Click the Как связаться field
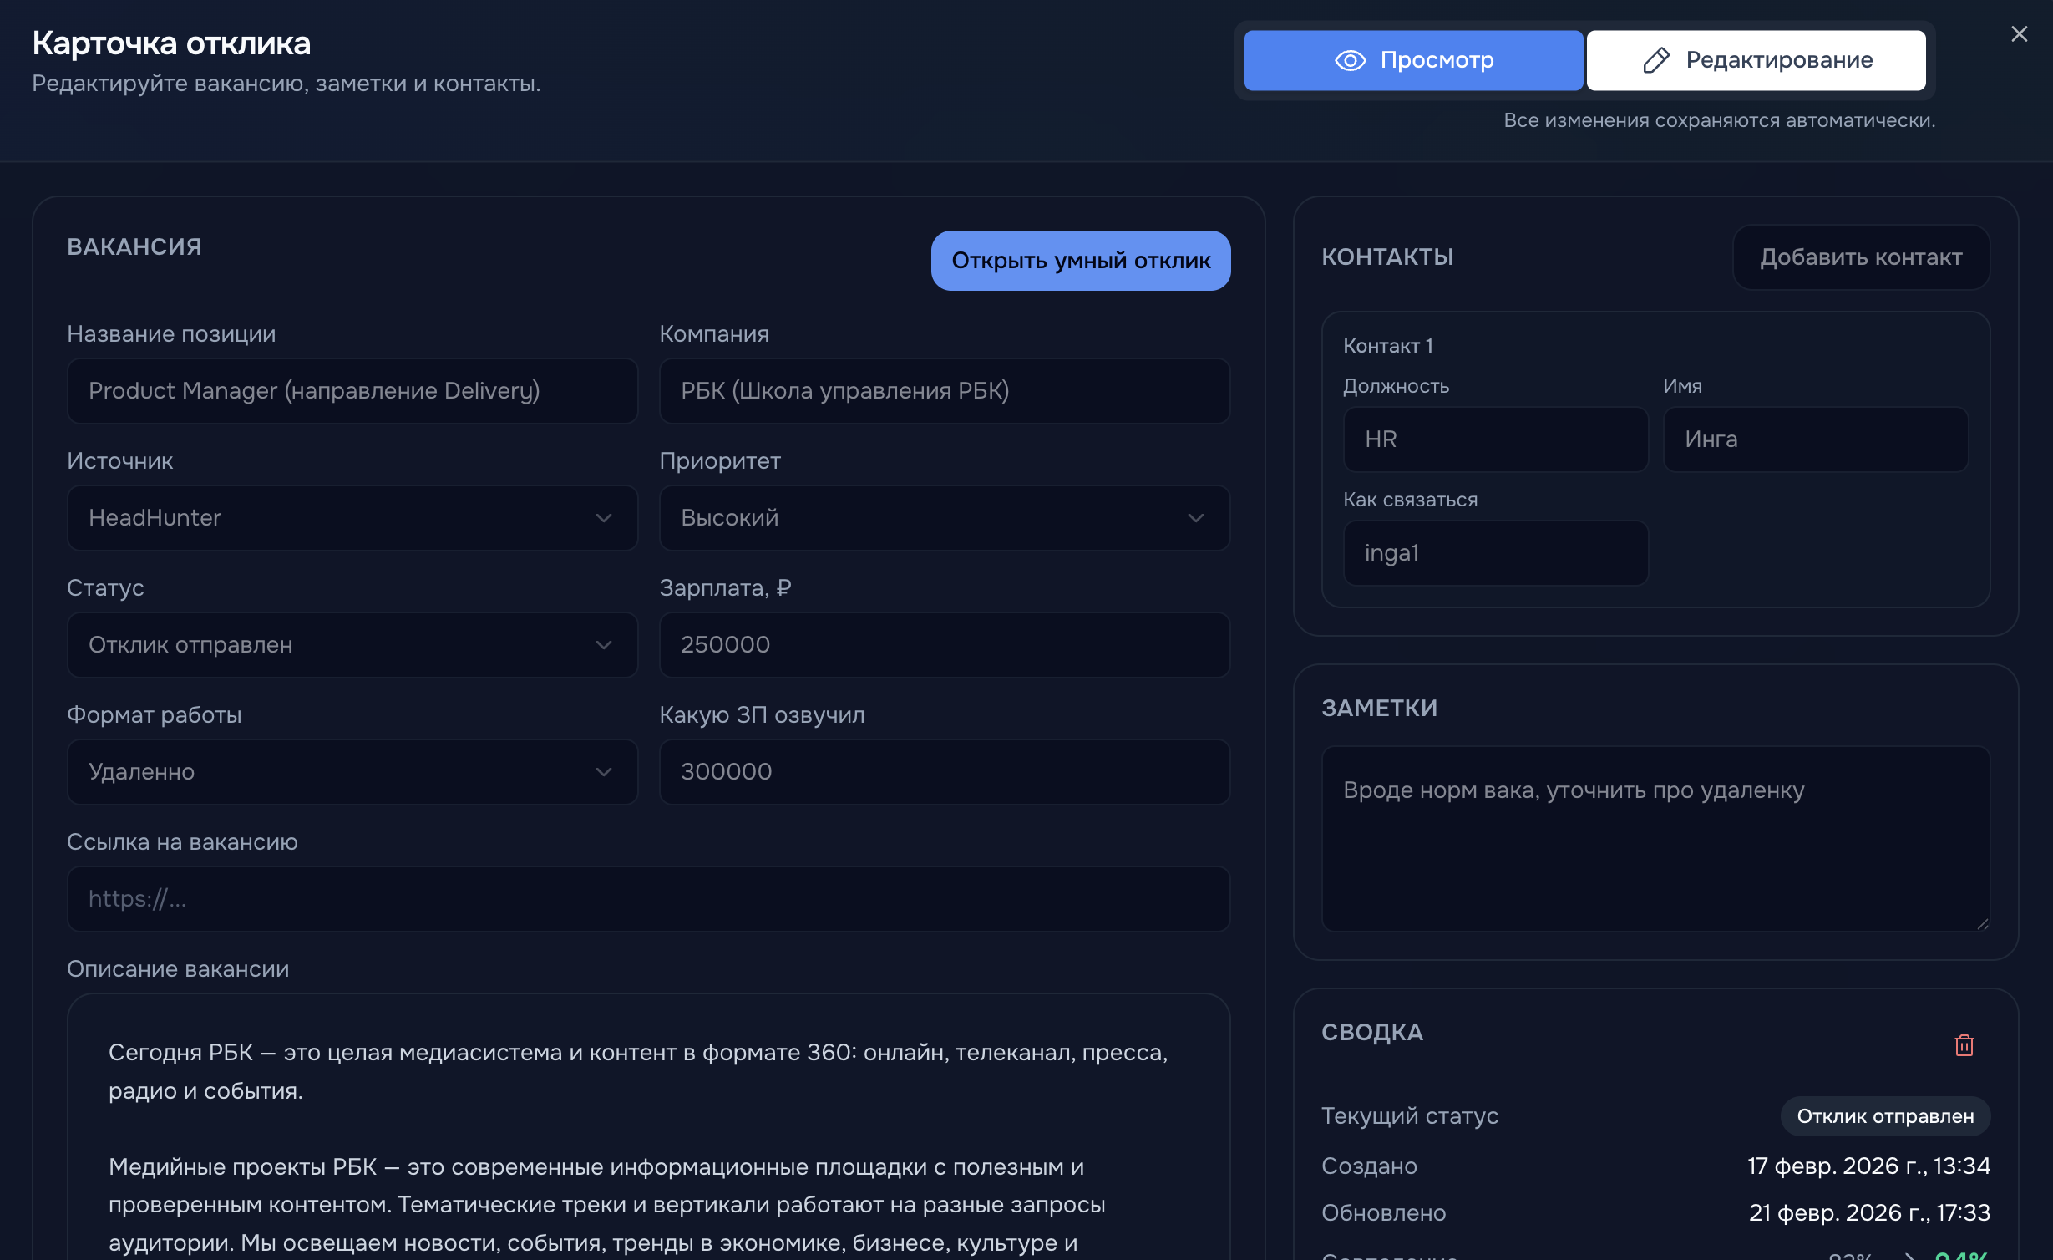The height and width of the screenshot is (1260, 2053). click(x=1495, y=553)
